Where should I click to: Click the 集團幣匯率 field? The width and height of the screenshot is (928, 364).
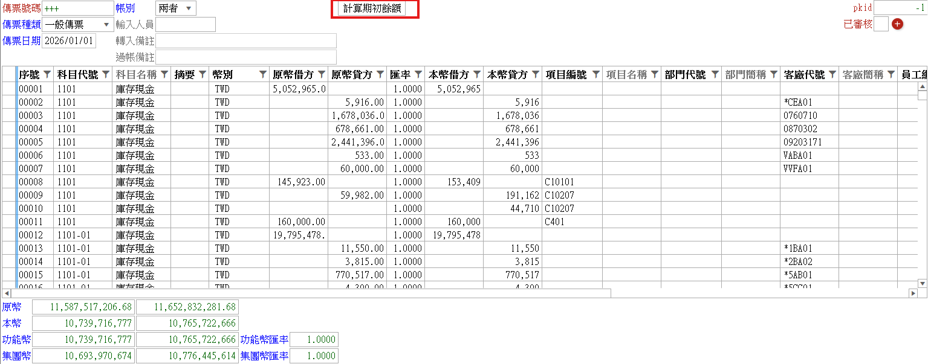[314, 356]
